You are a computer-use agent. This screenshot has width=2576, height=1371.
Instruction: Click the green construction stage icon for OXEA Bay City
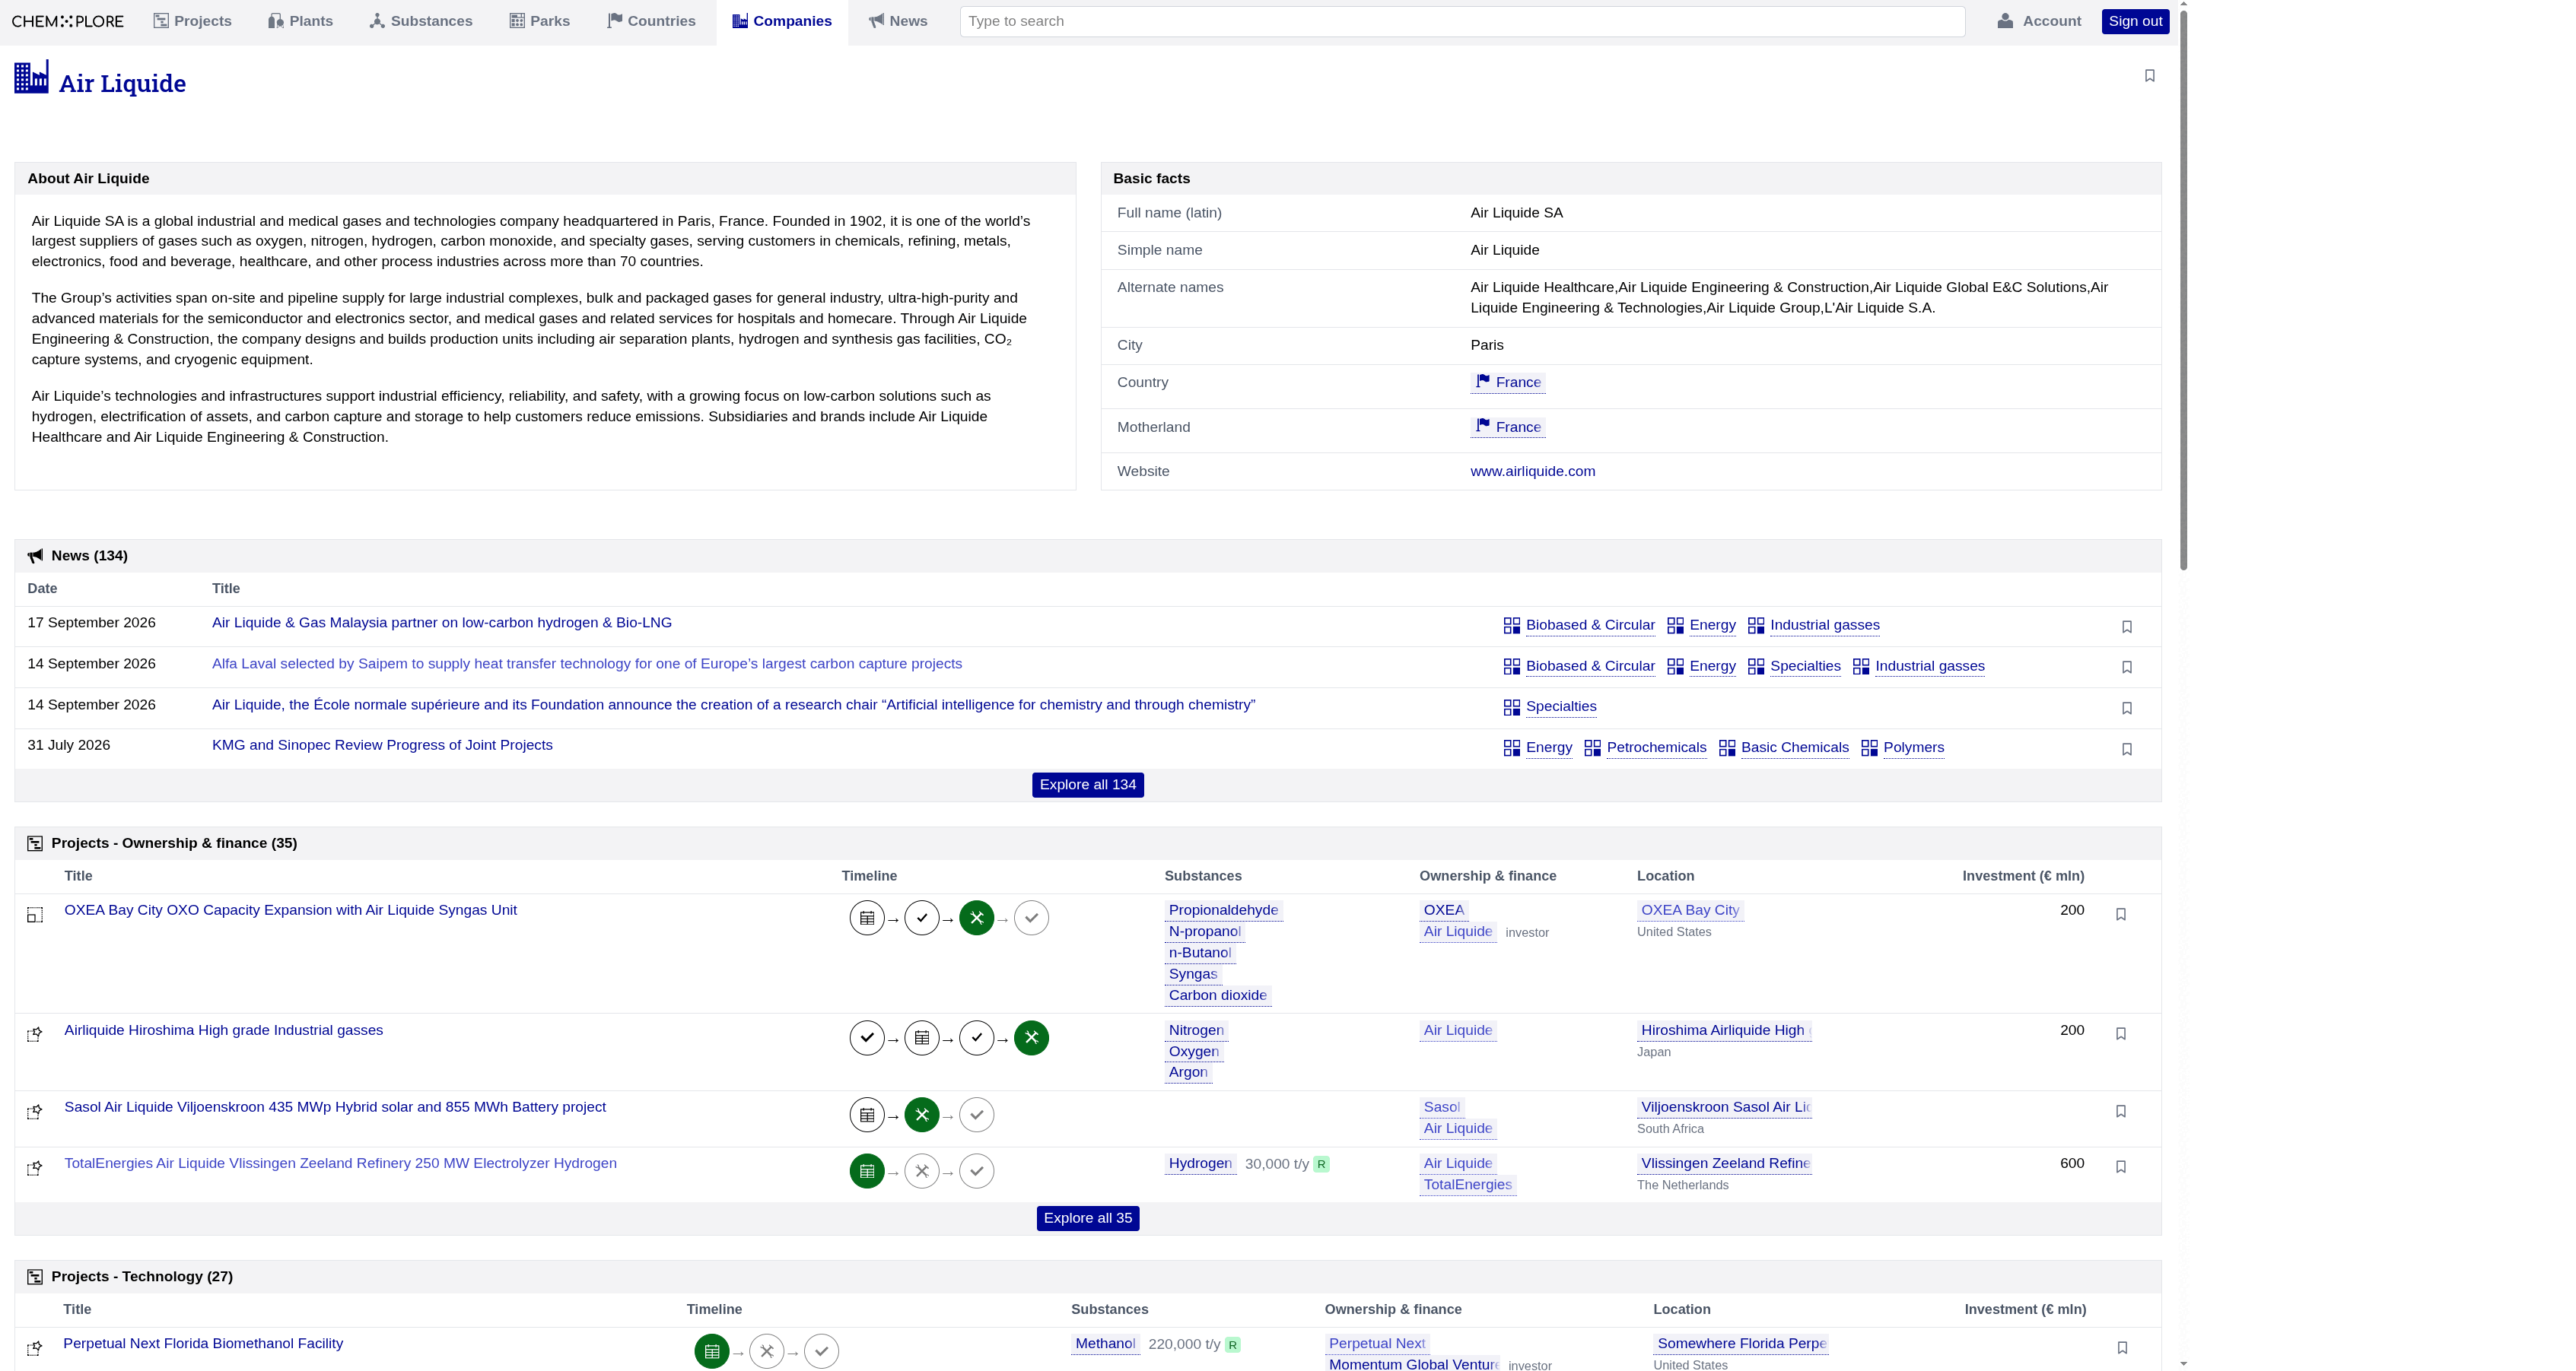click(976, 917)
